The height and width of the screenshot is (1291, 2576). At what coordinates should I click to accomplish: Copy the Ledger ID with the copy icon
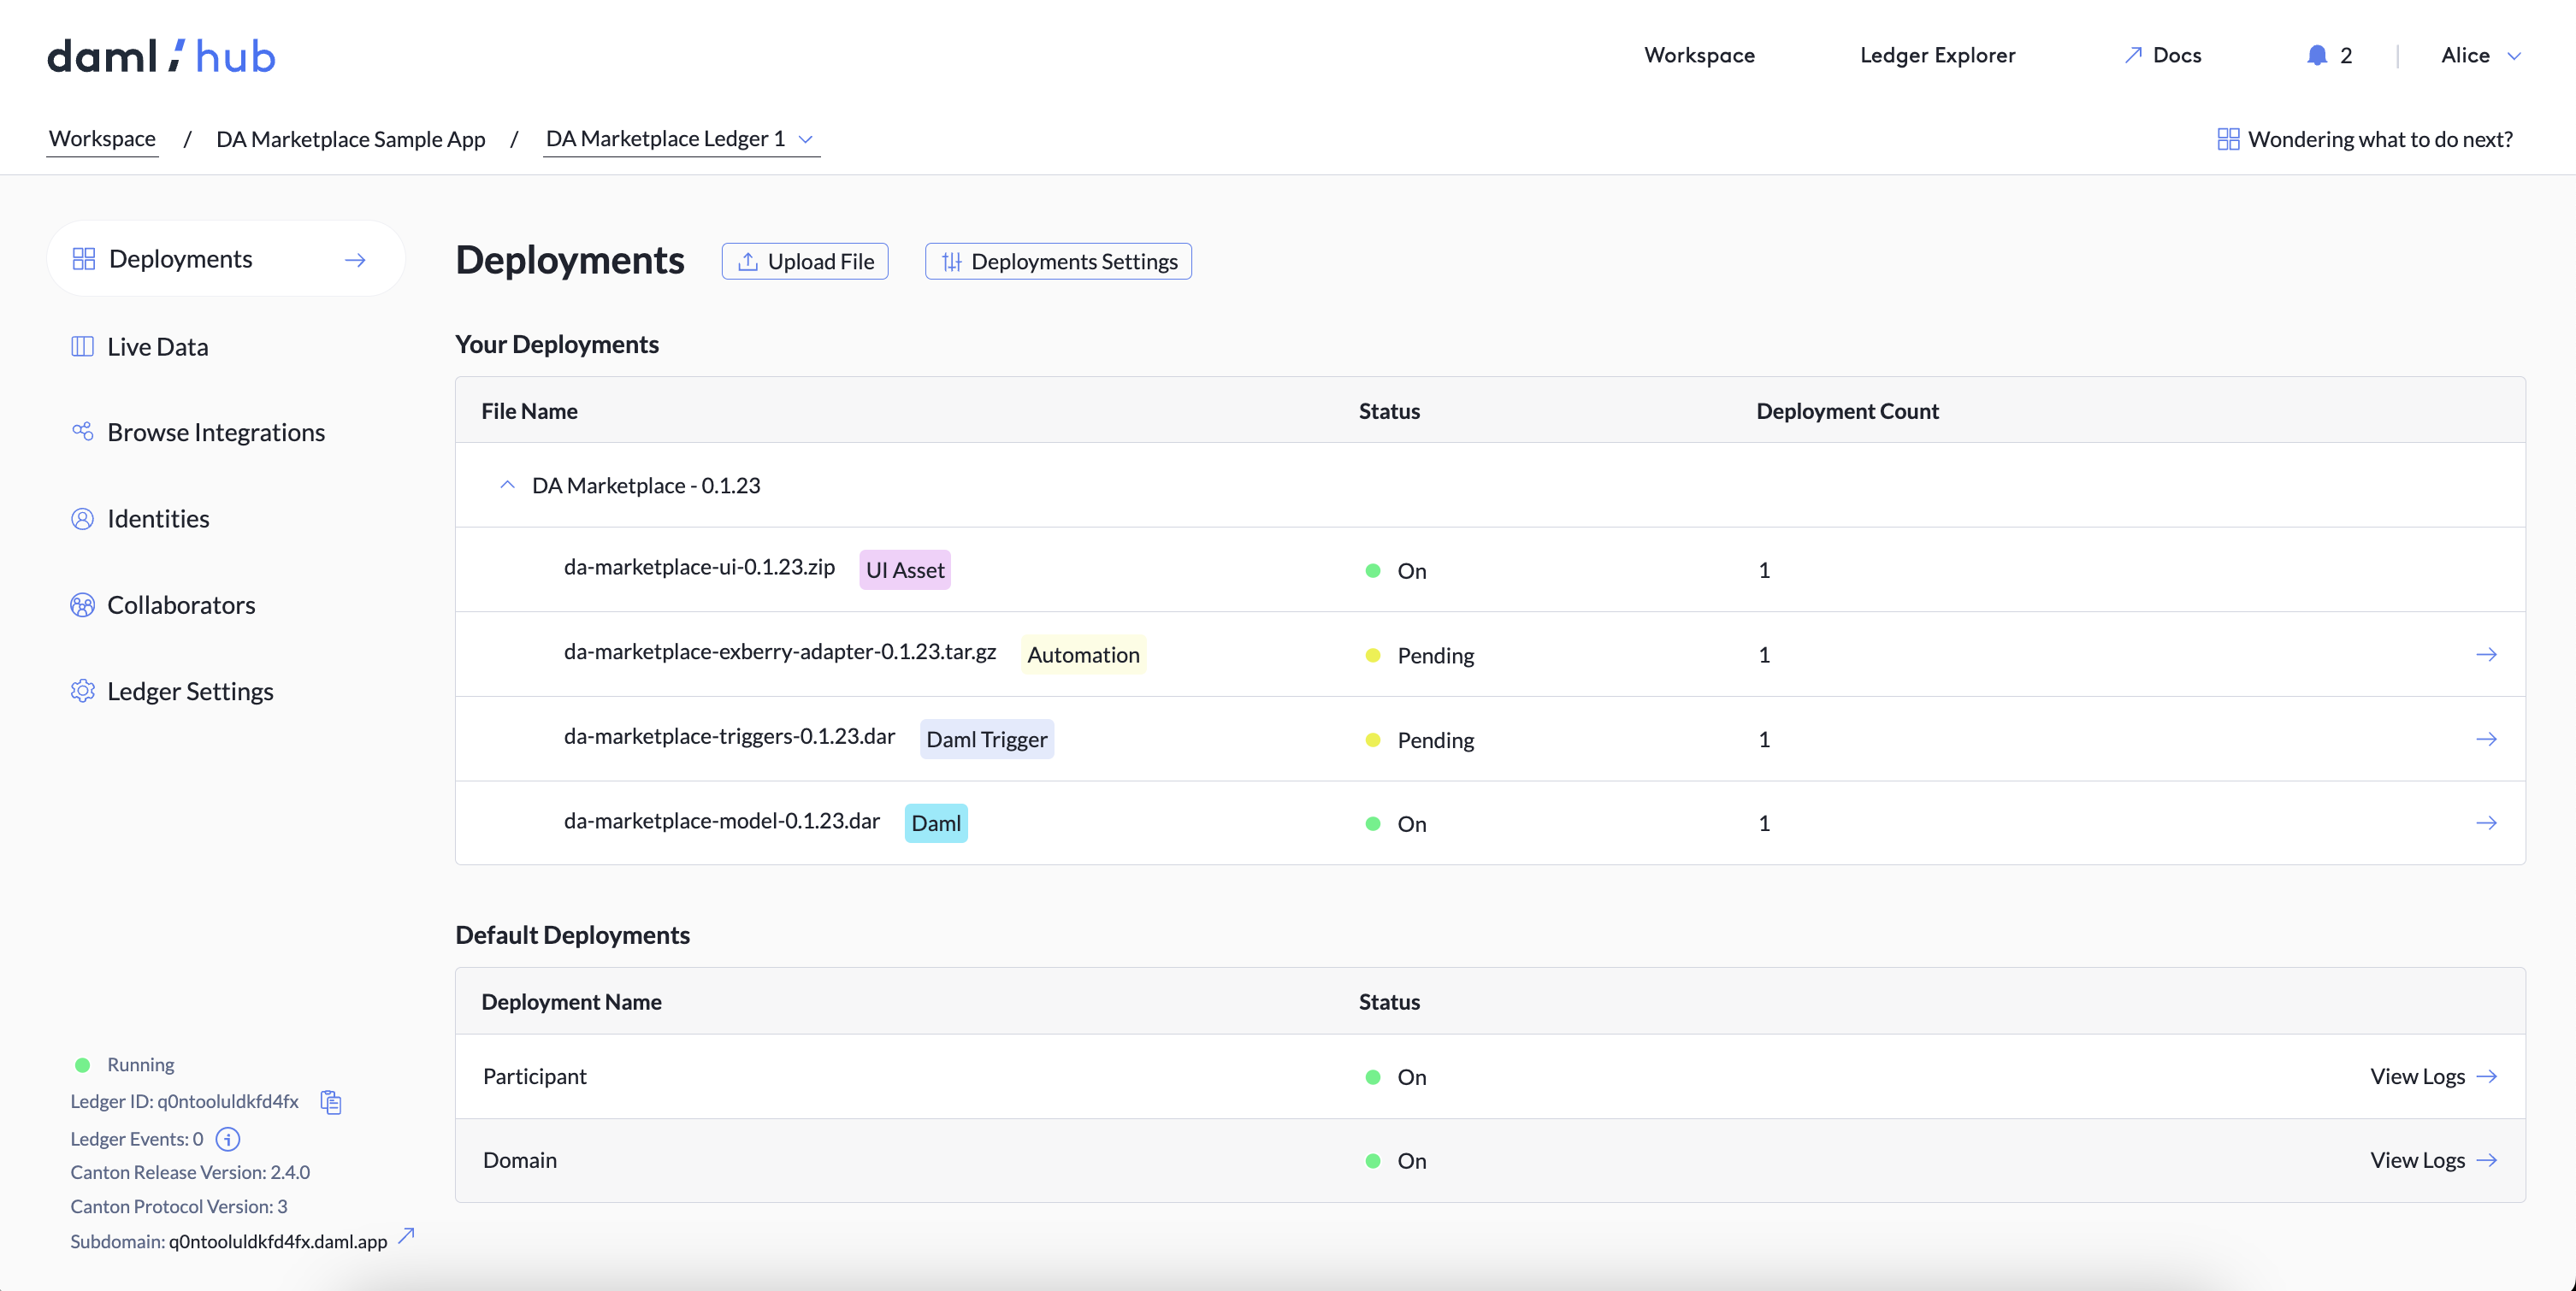click(x=331, y=1102)
